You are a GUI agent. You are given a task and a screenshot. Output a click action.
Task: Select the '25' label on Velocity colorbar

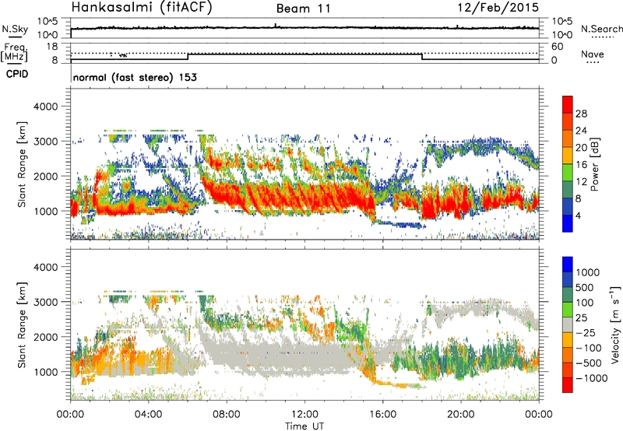pyautogui.click(x=582, y=317)
